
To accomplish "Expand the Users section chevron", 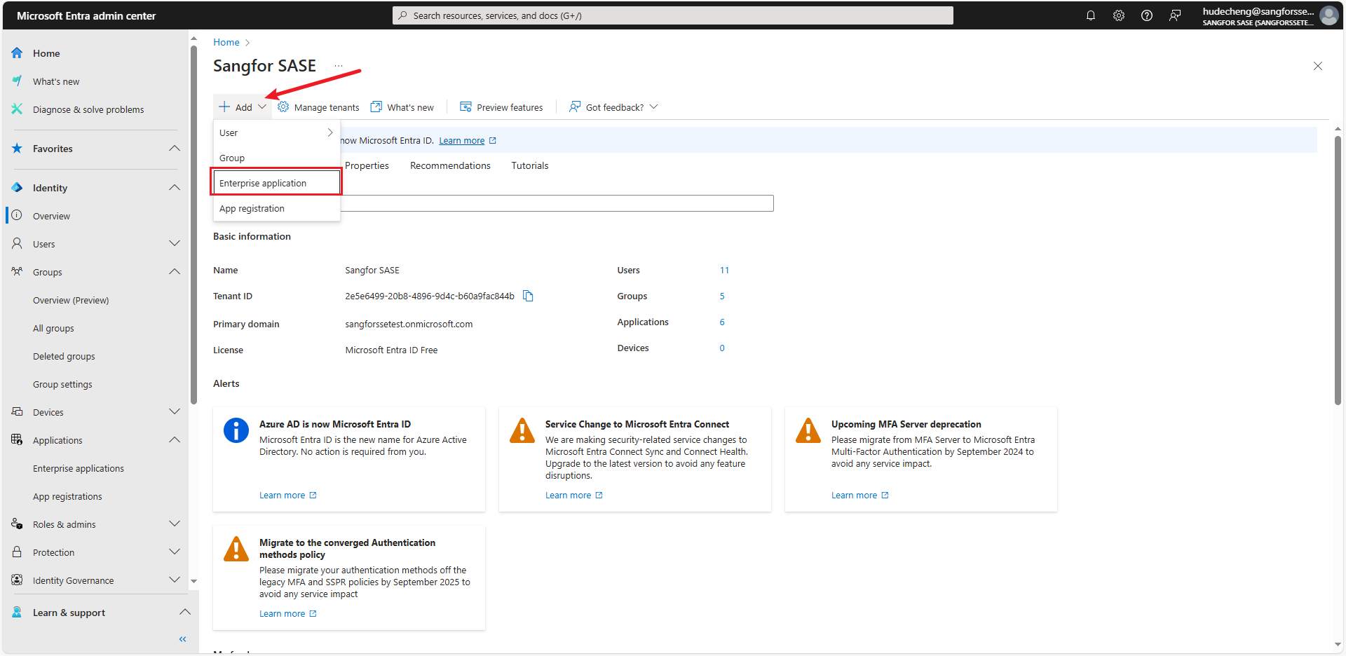I will [175, 244].
